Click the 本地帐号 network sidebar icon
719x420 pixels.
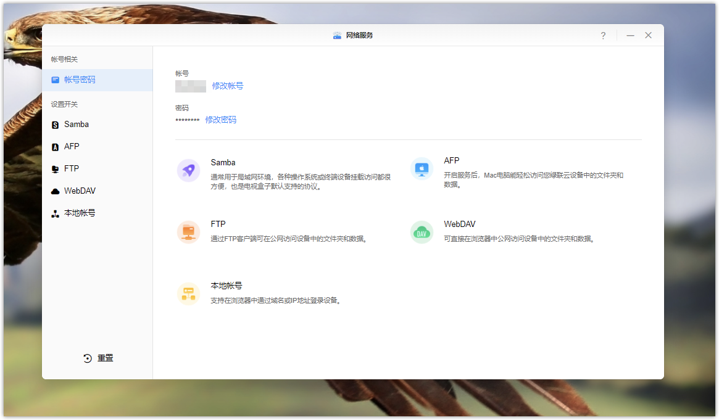click(x=56, y=213)
